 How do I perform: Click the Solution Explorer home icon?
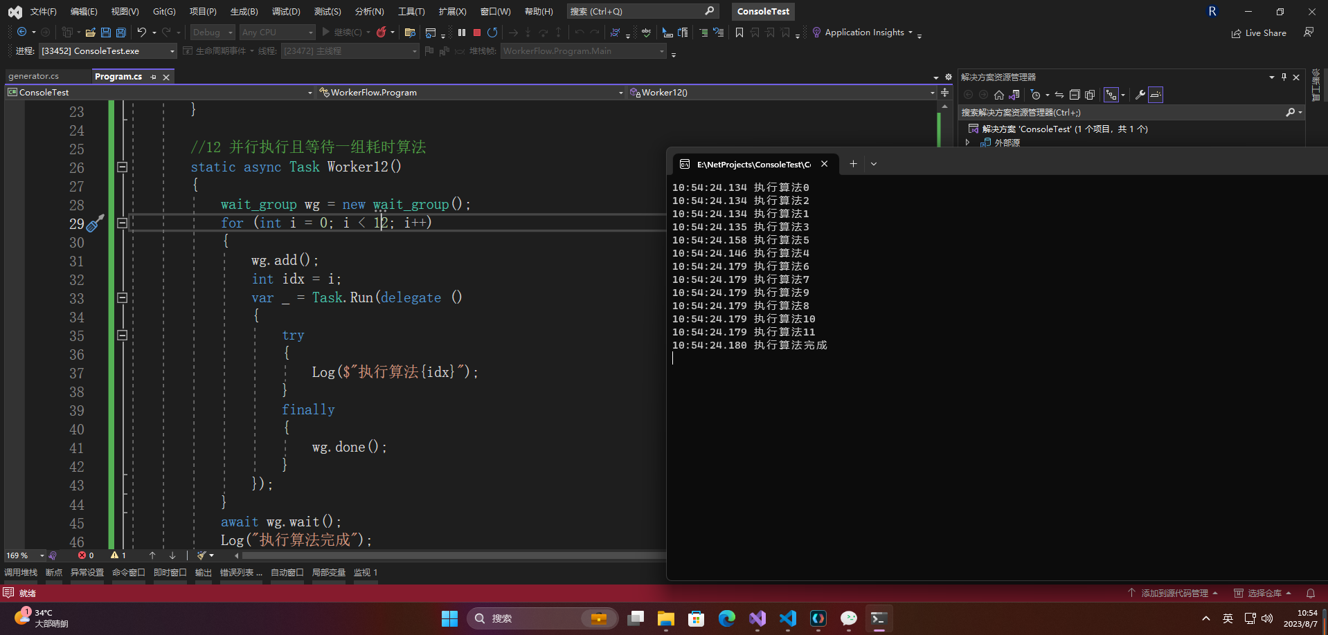click(x=998, y=95)
